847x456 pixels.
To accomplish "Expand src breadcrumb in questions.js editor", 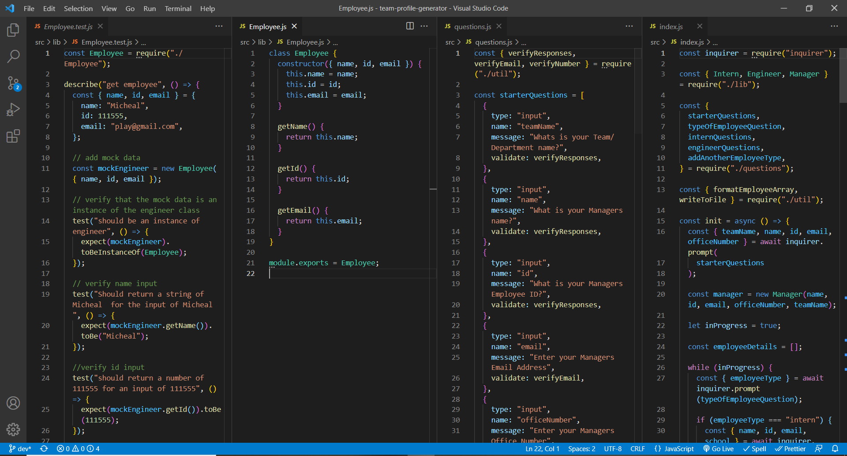I will click(450, 42).
